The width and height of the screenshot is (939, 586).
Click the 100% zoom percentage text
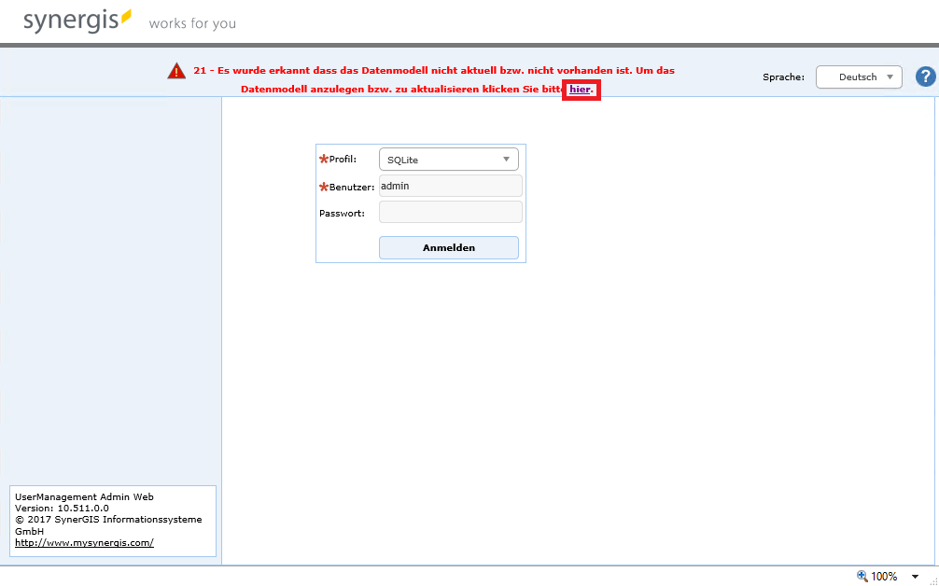[882, 576]
